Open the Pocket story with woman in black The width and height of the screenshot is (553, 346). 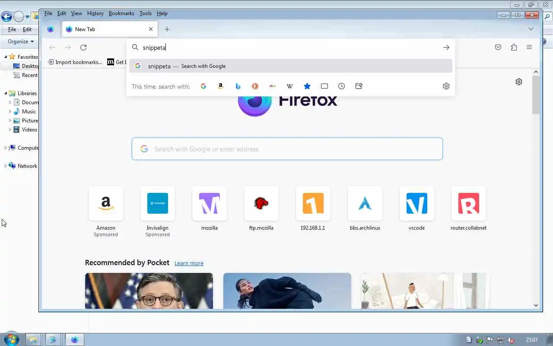click(287, 291)
